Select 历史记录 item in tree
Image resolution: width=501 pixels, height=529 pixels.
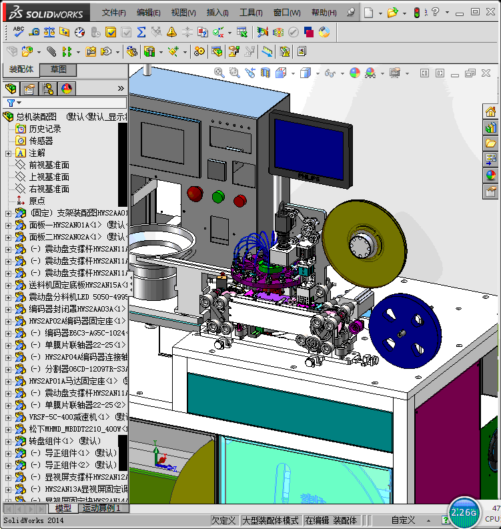coord(45,129)
